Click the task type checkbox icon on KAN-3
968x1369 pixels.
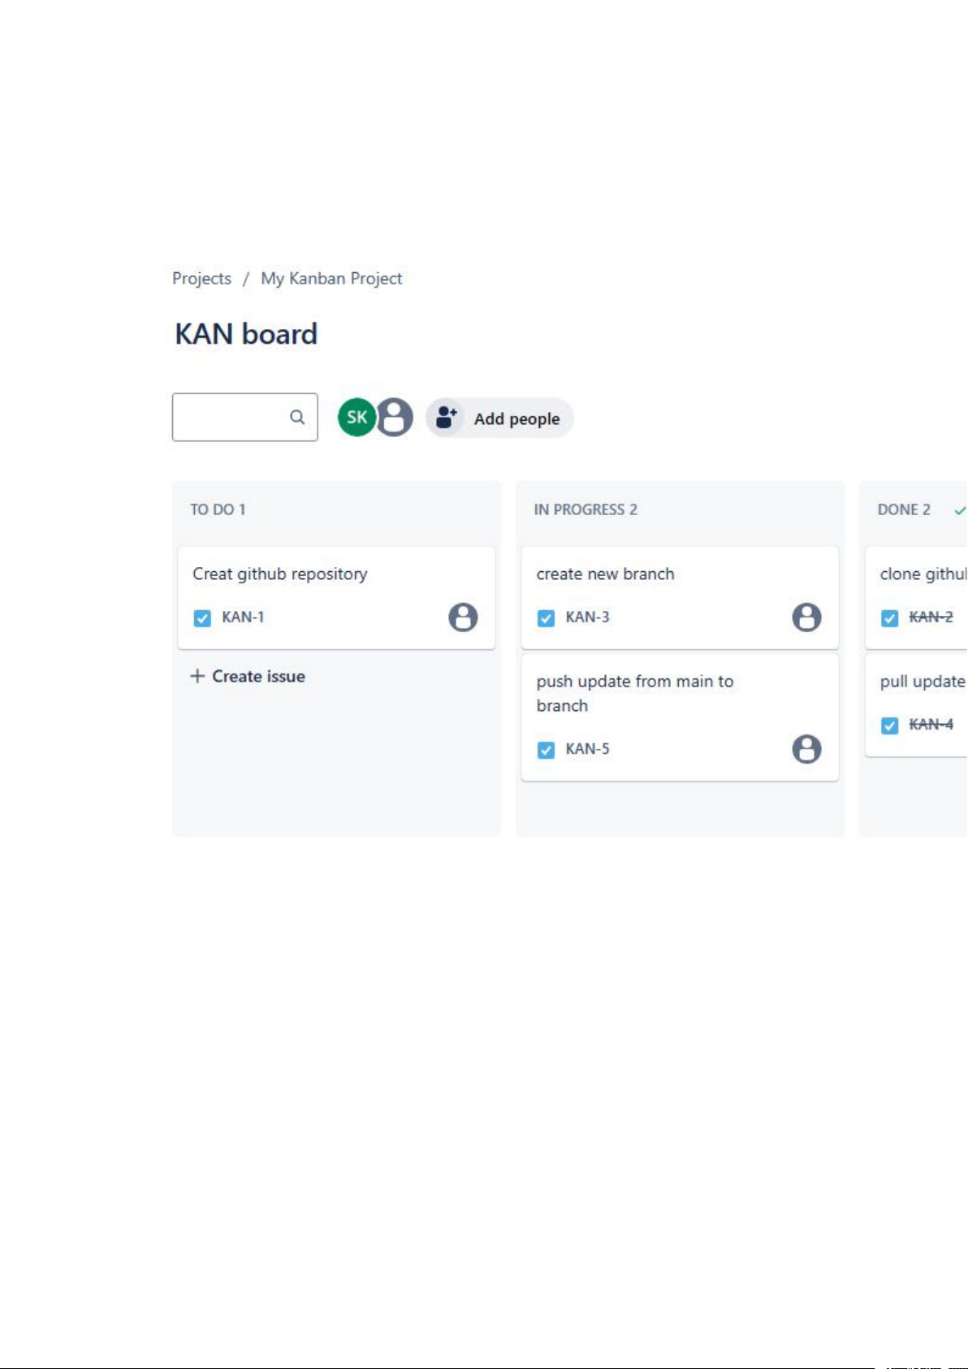pyautogui.click(x=546, y=618)
